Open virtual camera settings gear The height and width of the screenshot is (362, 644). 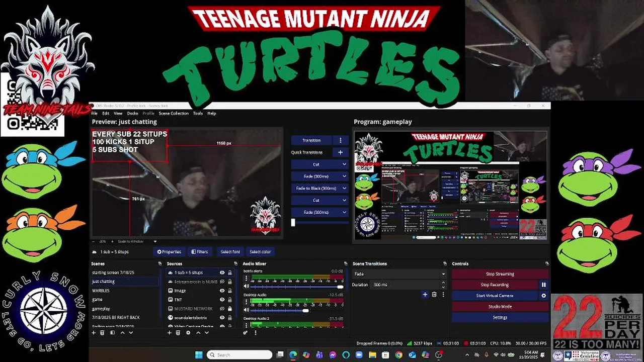coord(543,296)
